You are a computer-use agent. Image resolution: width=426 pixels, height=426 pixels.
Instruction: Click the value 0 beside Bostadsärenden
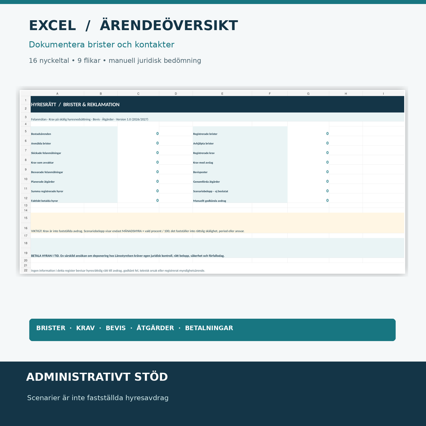click(x=157, y=134)
